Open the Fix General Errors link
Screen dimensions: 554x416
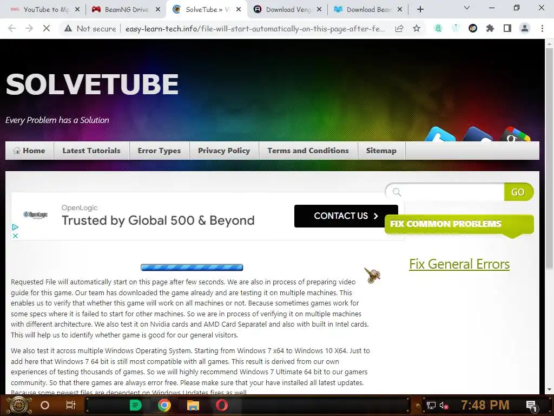pyautogui.click(x=459, y=264)
